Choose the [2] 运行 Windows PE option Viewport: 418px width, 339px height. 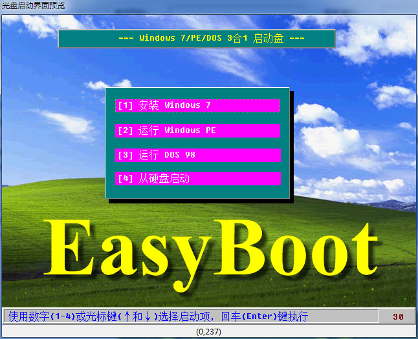pyautogui.click(x=197, y=130)
